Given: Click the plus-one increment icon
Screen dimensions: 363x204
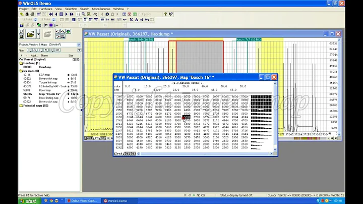Looking at the screenshot, I should [142, 20].
